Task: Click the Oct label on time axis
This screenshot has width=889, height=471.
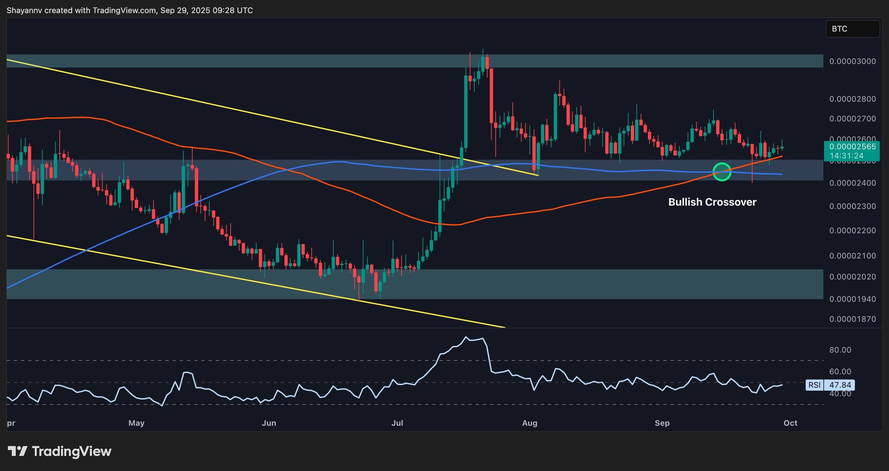Action: coord(790,423)
